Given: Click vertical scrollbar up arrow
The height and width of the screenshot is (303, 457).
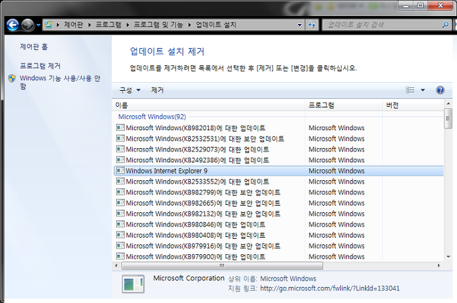Looking at the screenshot, I should click(448, 103).
